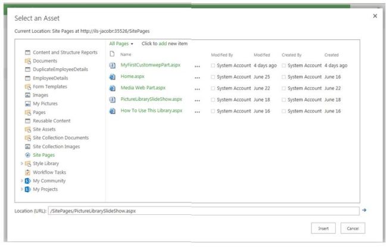The height and width of the screenshot is (247, 387).
Task: Click the MyFirstCustomwepPart.aspx file icon
Action: point(113,65)
